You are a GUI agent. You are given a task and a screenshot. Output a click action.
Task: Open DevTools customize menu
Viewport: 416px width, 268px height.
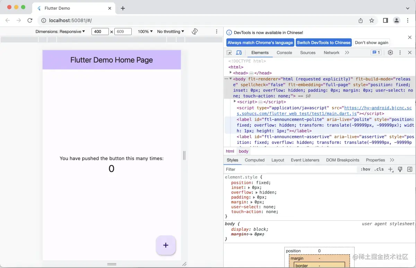pyautogui.click(x=400, y=53)
